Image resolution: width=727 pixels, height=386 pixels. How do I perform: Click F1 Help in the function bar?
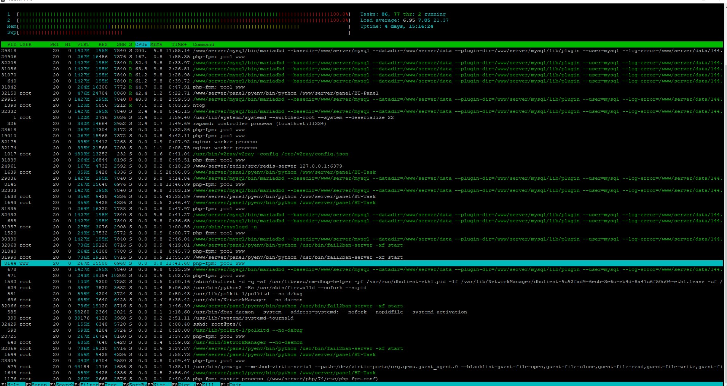point(10,384)
